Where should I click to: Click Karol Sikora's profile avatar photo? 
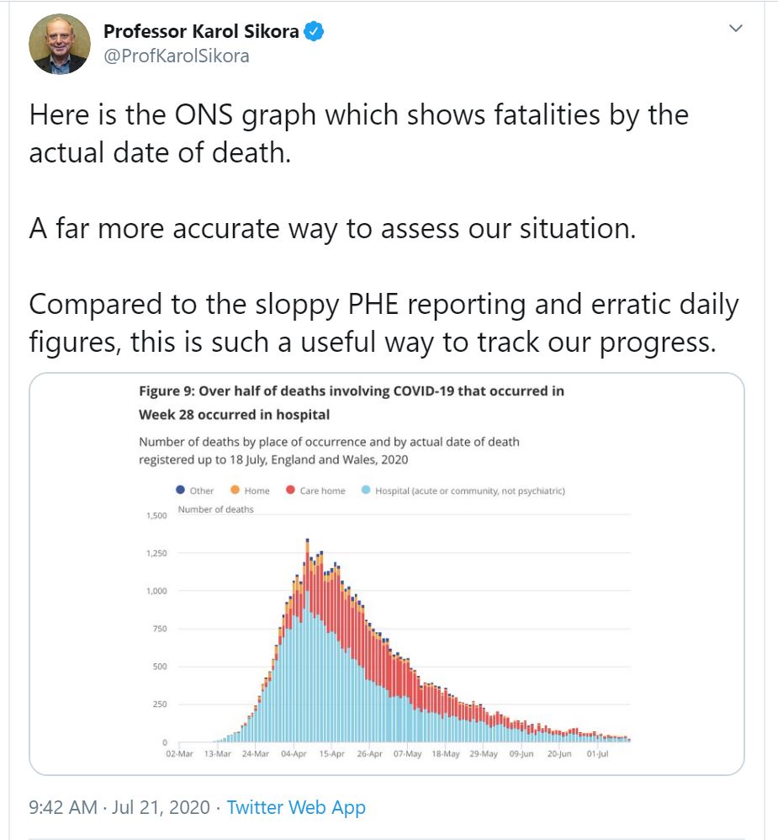[59, 44]
